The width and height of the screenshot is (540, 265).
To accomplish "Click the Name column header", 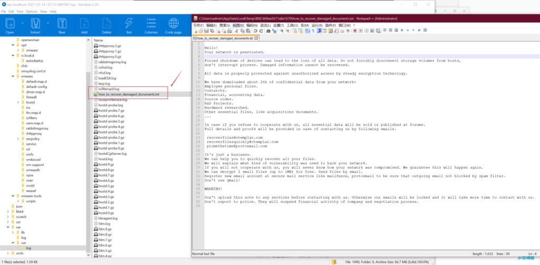I will click(x=98, y=40).
